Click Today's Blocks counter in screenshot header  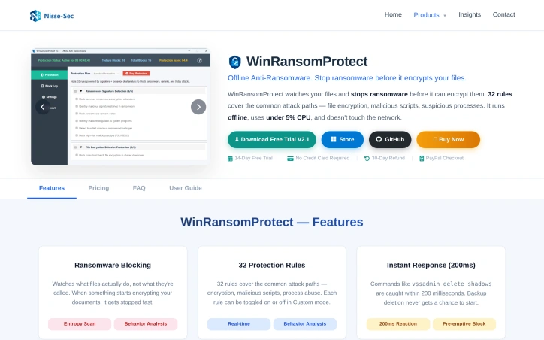pyautogui.click(x=113, y=60)
